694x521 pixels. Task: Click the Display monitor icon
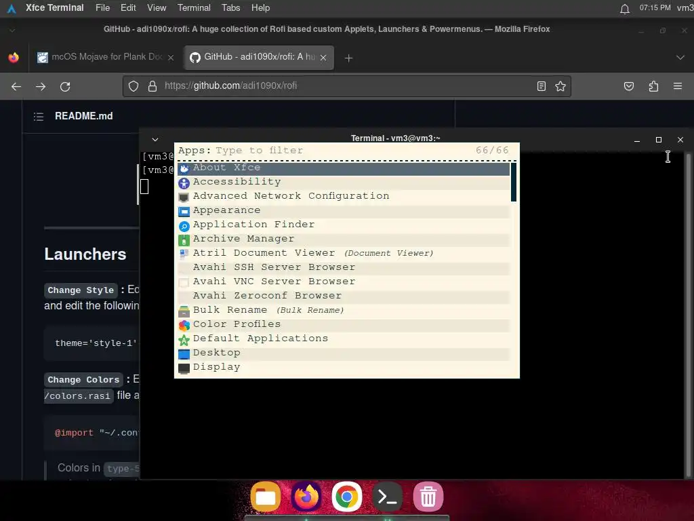click(184, 368)
